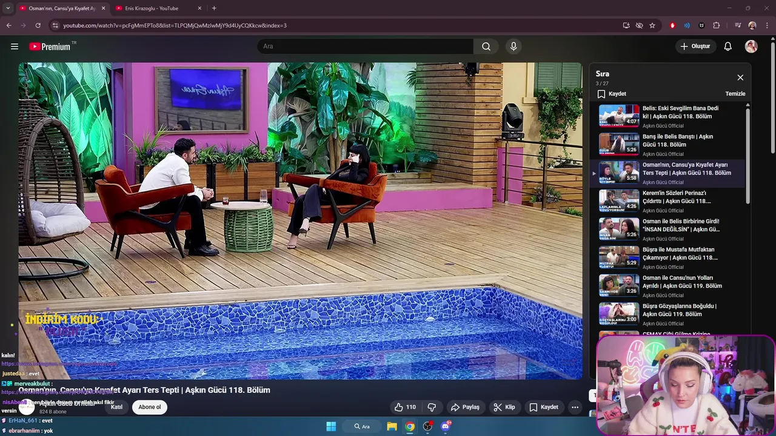Open the Chrome three-dot menu
Image resolution: width=776 pixels, height=436 pixels.
tap(767, 25)
